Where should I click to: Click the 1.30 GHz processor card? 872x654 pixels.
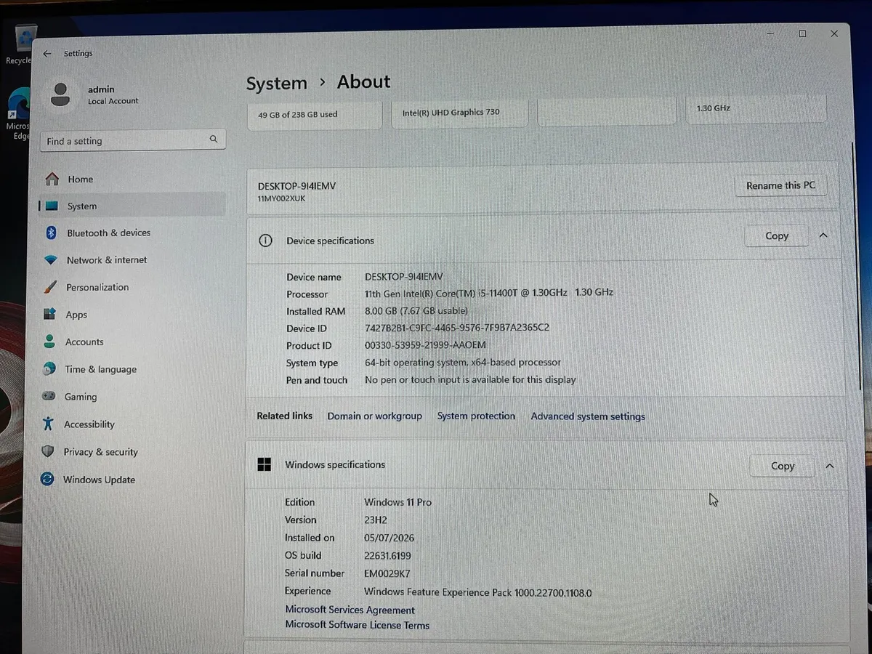pyautogui.click(x=756, y=109)
